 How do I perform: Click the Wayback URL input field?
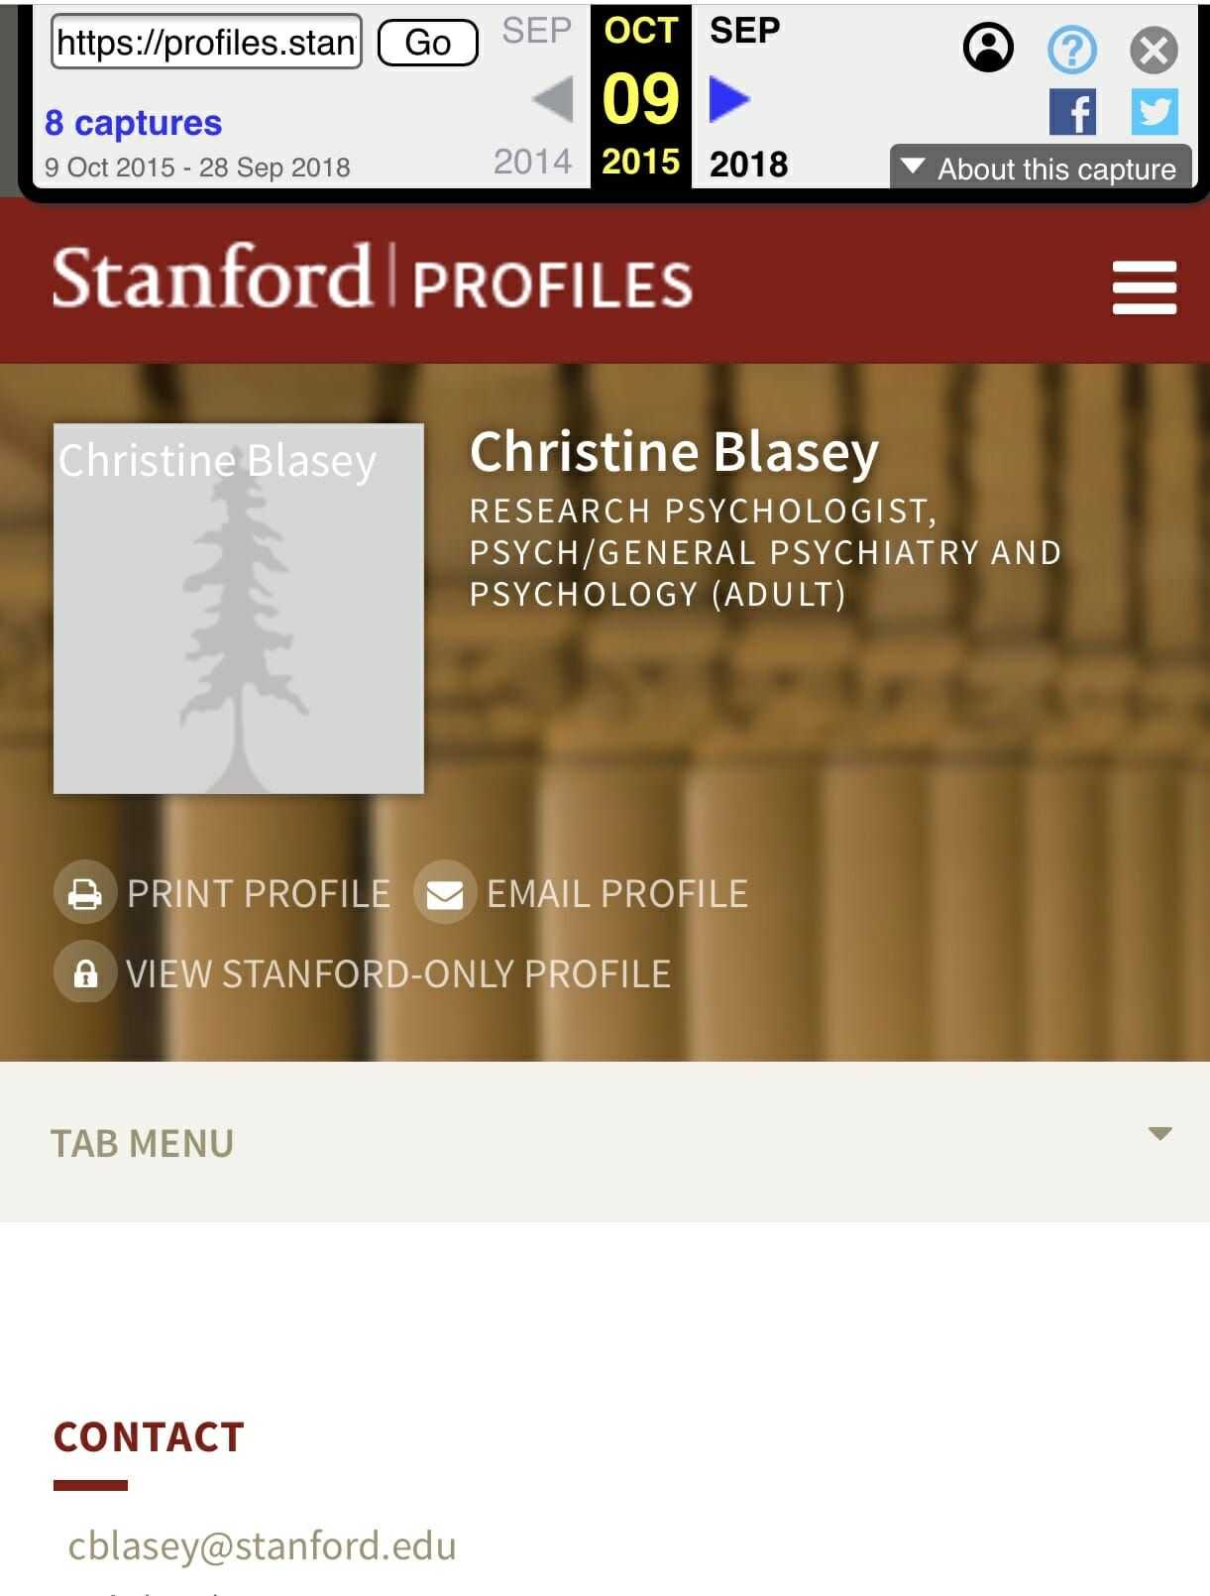pyautogui.click(x=206, y=42)
